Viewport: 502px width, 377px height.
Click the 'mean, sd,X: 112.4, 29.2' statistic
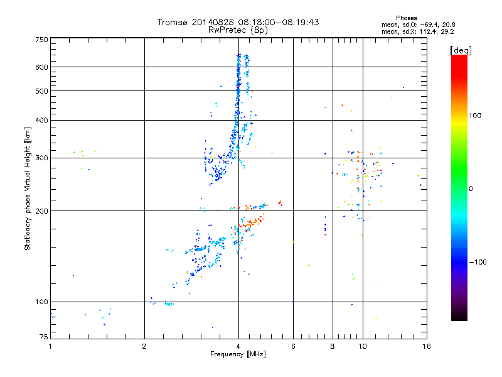(417, 32)
